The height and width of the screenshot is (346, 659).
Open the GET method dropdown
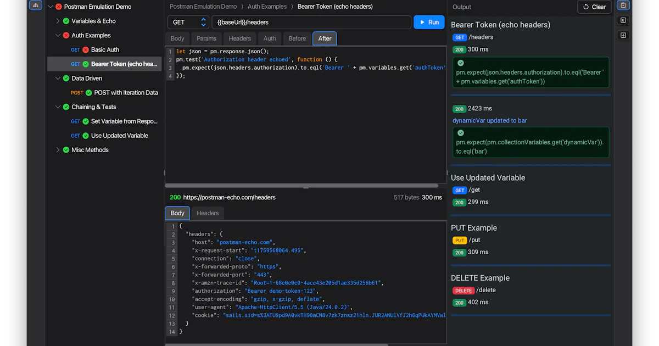(188, 23)
